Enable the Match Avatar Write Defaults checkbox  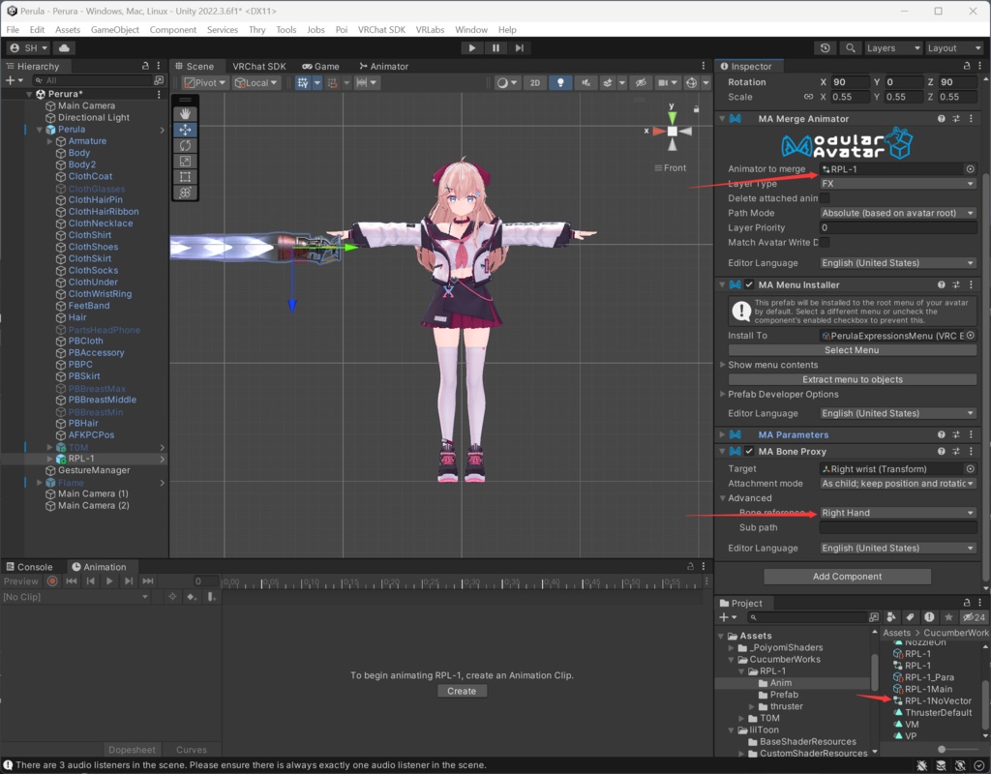tap(825, 242)
